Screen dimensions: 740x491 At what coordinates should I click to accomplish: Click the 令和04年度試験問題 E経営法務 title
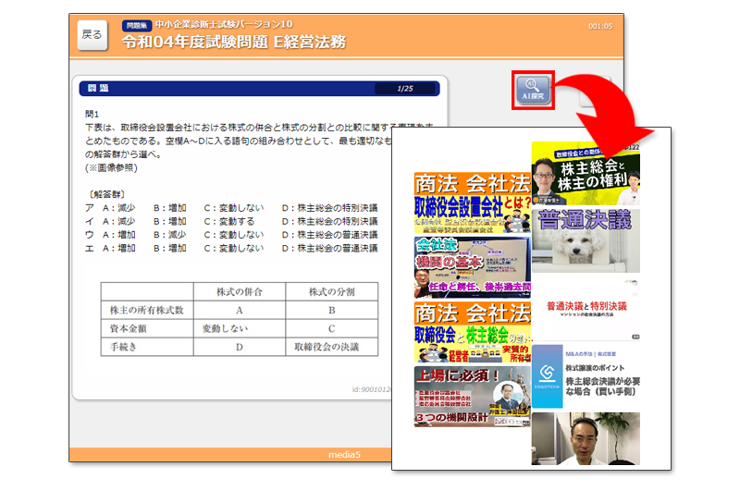point(234,42)
